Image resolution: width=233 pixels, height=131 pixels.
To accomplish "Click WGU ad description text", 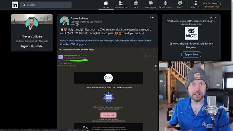I will click(x=191, y=23).
